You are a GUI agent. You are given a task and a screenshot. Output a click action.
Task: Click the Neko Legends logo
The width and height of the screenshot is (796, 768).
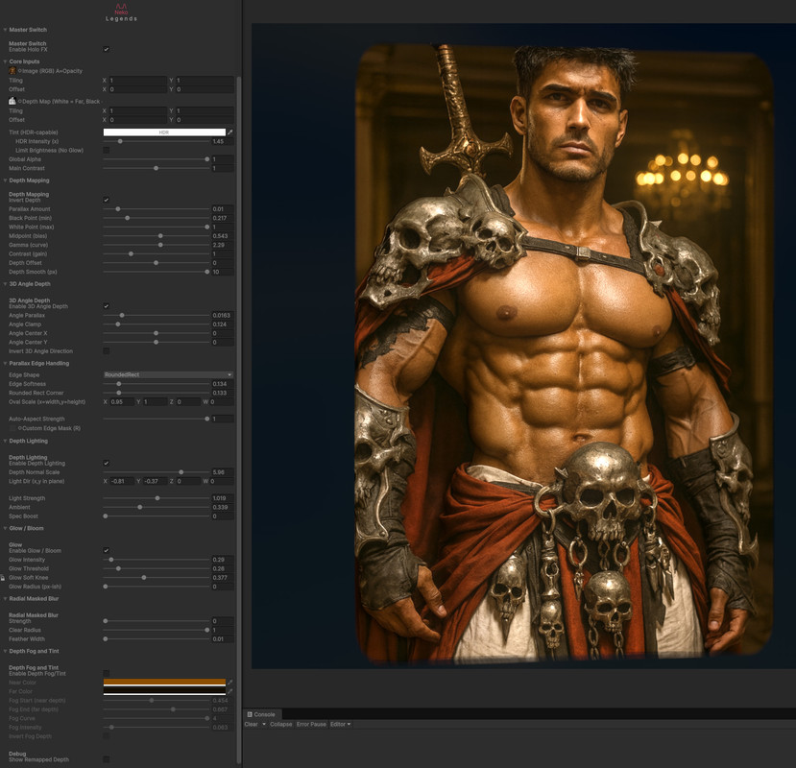point(121,12)
